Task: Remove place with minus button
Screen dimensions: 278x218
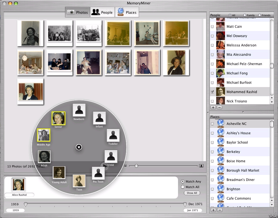Action: click(220, 210)
